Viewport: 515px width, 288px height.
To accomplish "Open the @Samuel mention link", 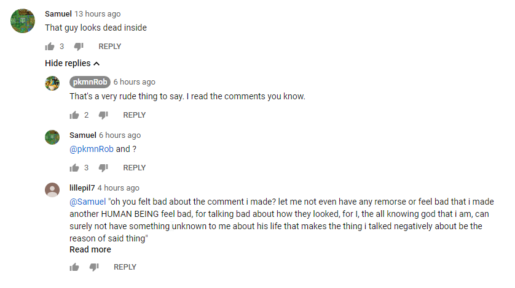I will coord(88,202).
